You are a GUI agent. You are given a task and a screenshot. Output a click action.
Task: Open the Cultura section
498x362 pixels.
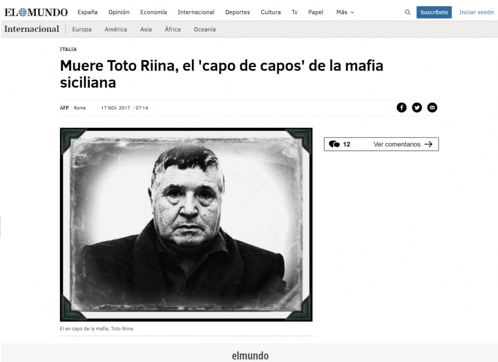[271, 13]
